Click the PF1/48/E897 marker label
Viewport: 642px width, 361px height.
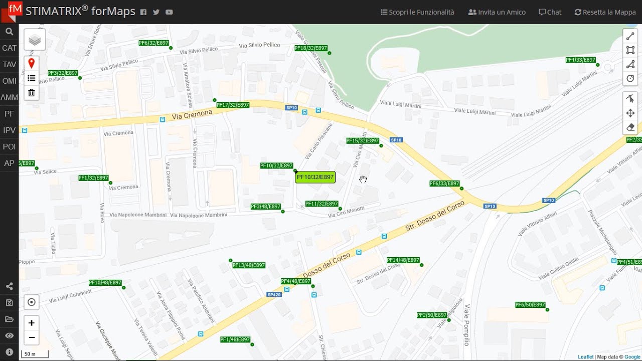click(x=235, y=339)
